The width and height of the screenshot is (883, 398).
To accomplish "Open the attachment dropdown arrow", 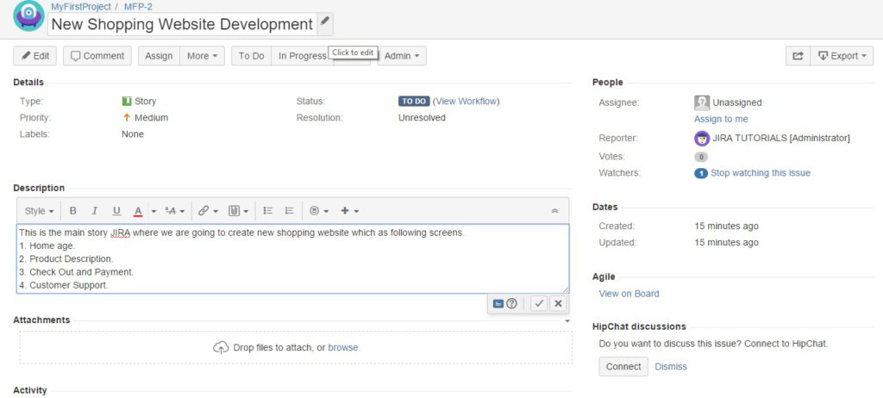I will point(246,212).
